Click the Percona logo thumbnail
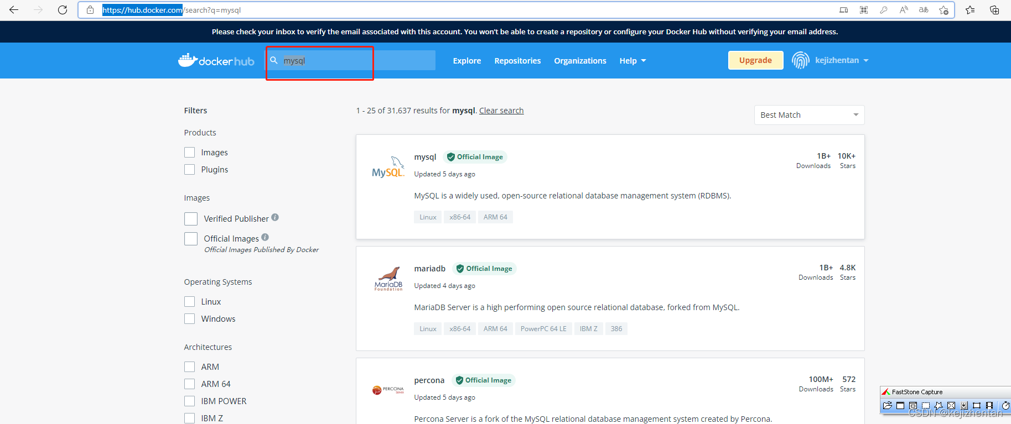 pos(388,390)
